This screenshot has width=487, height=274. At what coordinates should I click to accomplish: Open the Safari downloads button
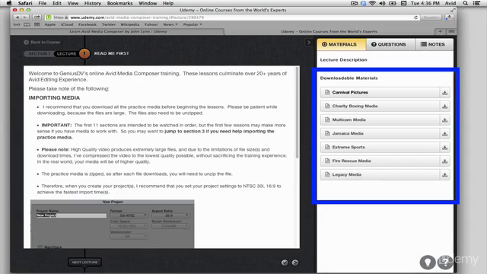[449, 18]
